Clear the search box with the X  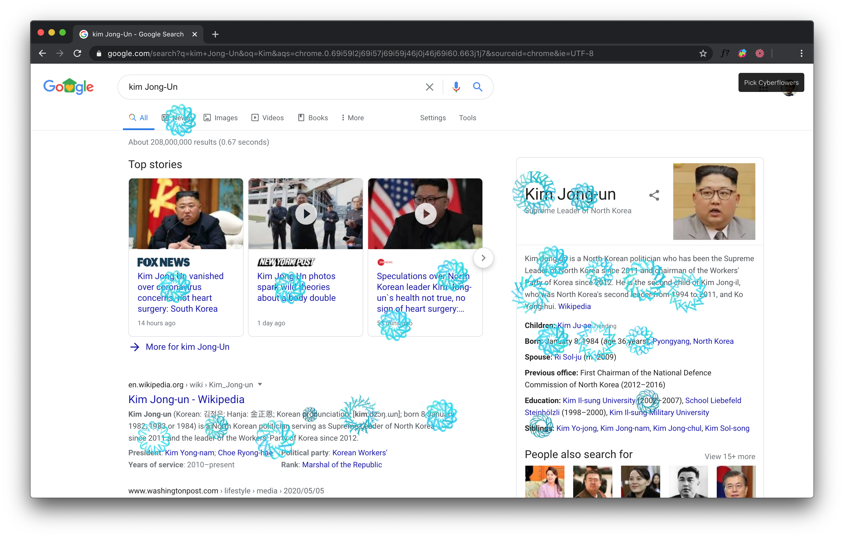coord(429,87)
